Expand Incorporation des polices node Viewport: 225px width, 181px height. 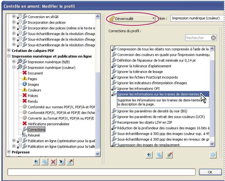tap(14, 22)
